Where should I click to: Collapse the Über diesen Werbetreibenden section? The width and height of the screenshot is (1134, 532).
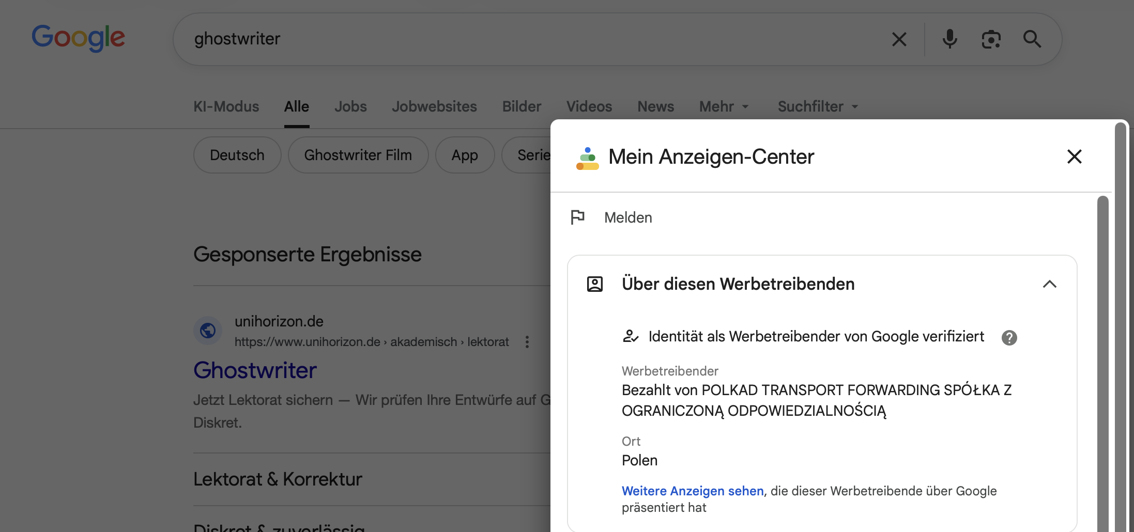[1050, 284]
